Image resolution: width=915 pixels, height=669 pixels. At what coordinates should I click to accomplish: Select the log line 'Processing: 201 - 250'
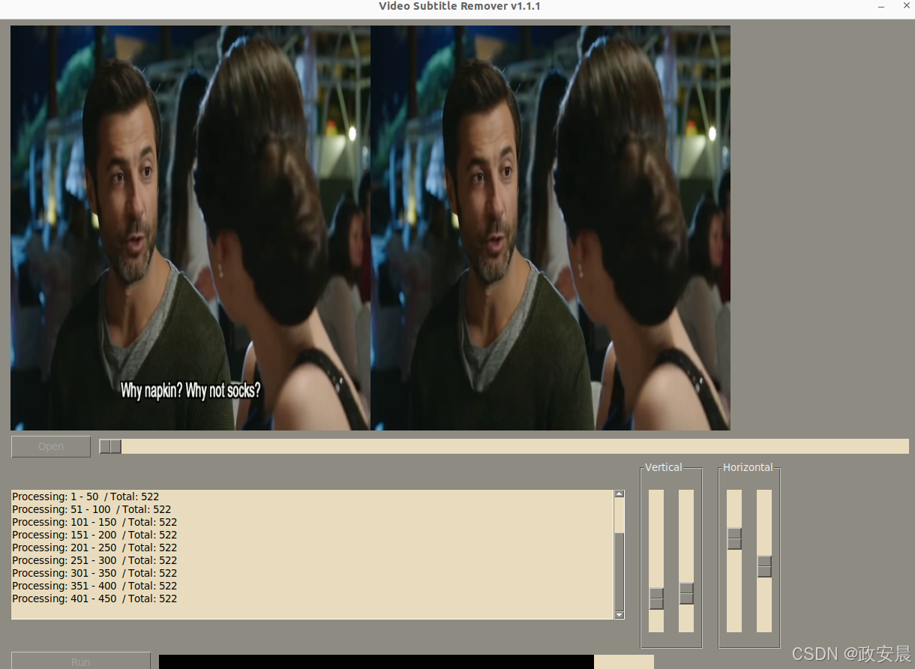[x=94, y=547]
